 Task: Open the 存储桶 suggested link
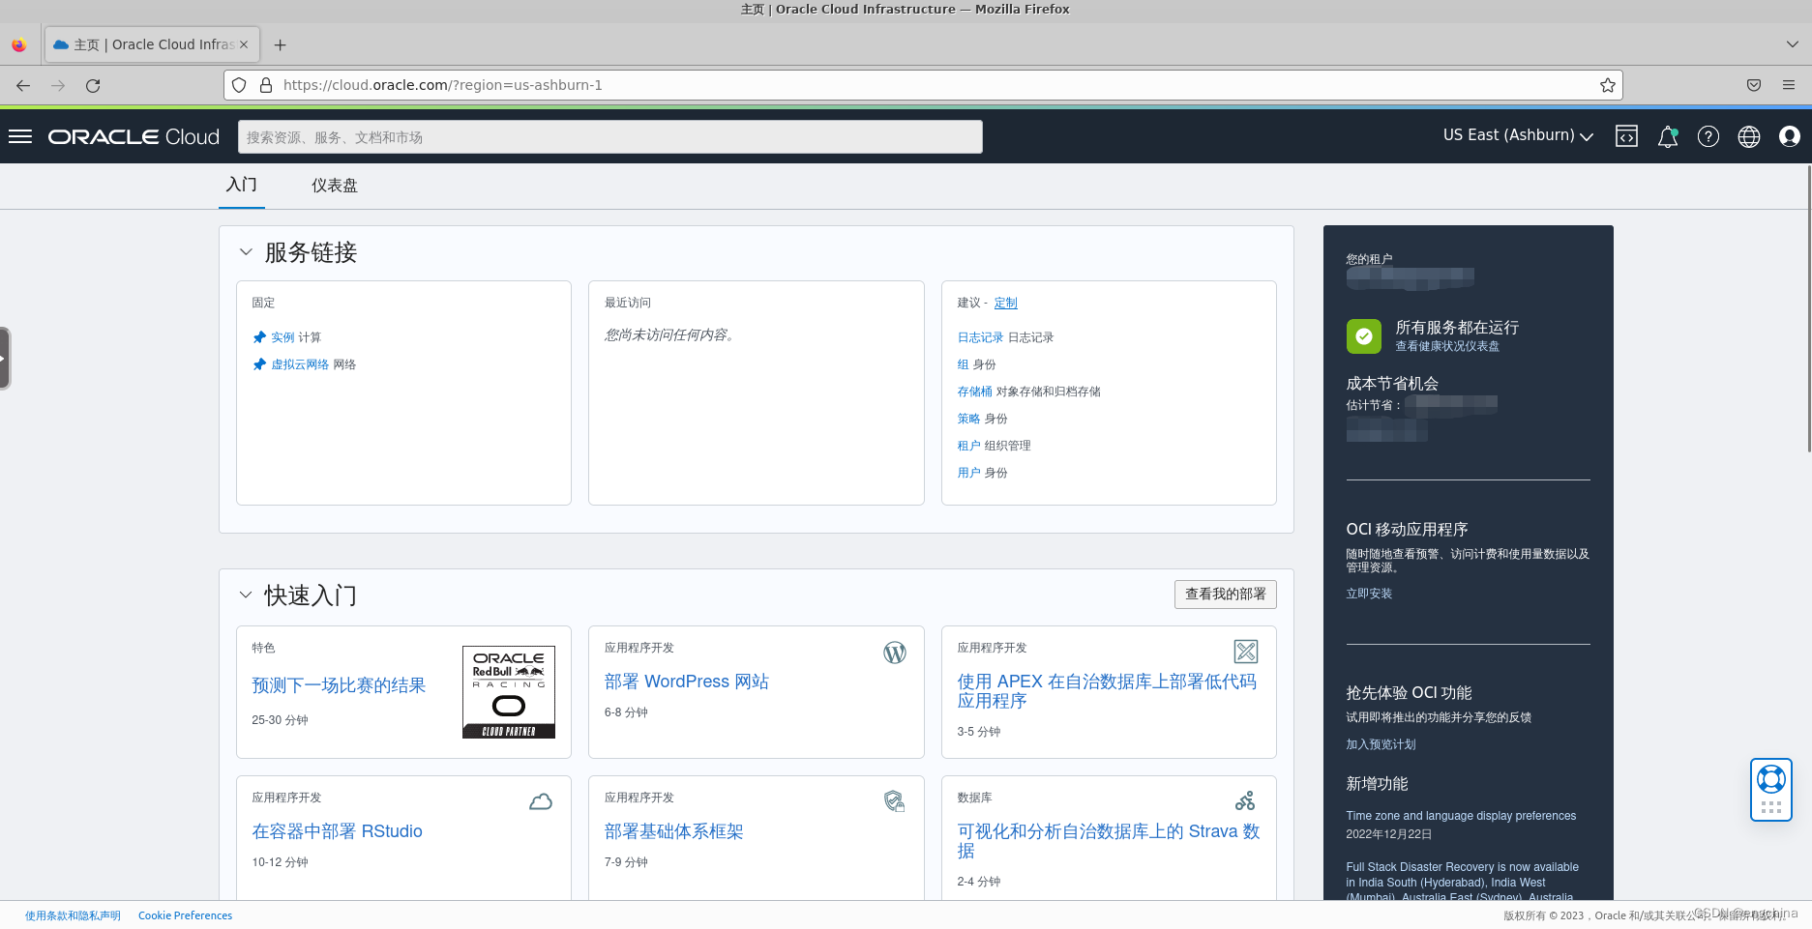(x=974, y=392)
